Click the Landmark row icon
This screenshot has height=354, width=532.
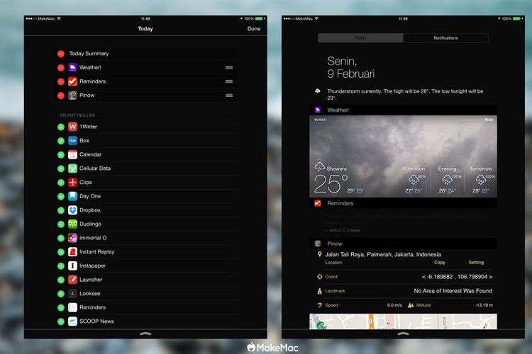tap(319, 291)
